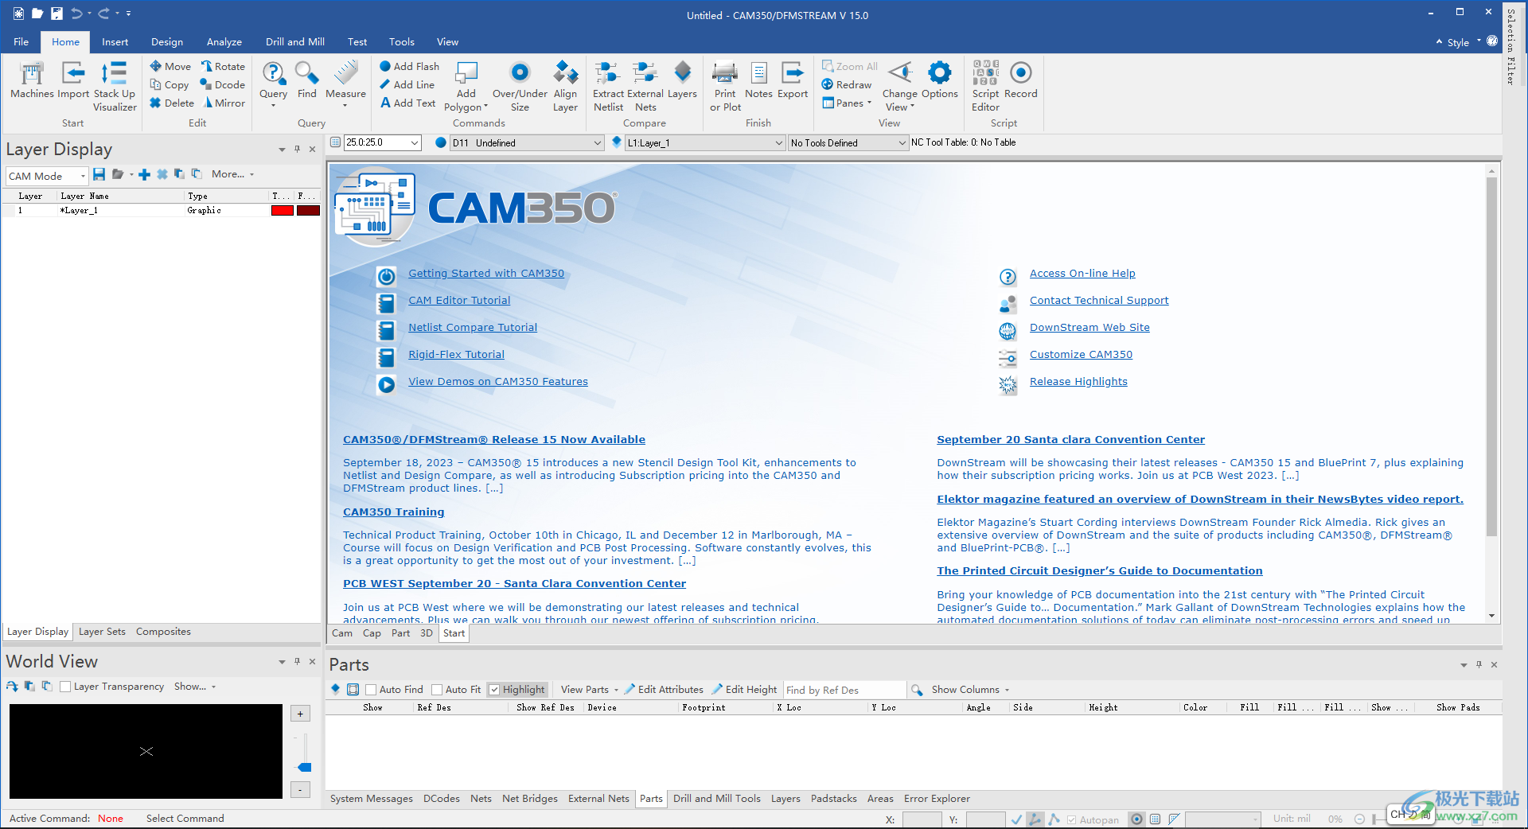The width and height of the screenshot is (1528, 829).
Task: Click the Export icon
Action: 793,80
